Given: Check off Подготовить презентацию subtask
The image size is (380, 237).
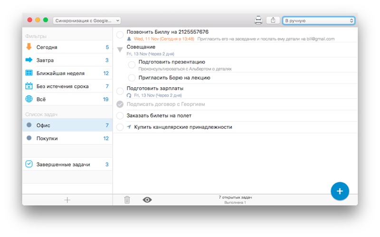Looking at the screenshot, I should [132, 65].
